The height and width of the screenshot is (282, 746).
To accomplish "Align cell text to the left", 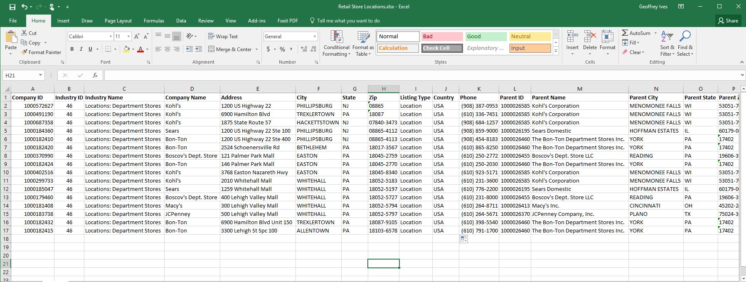I will 158,49.
